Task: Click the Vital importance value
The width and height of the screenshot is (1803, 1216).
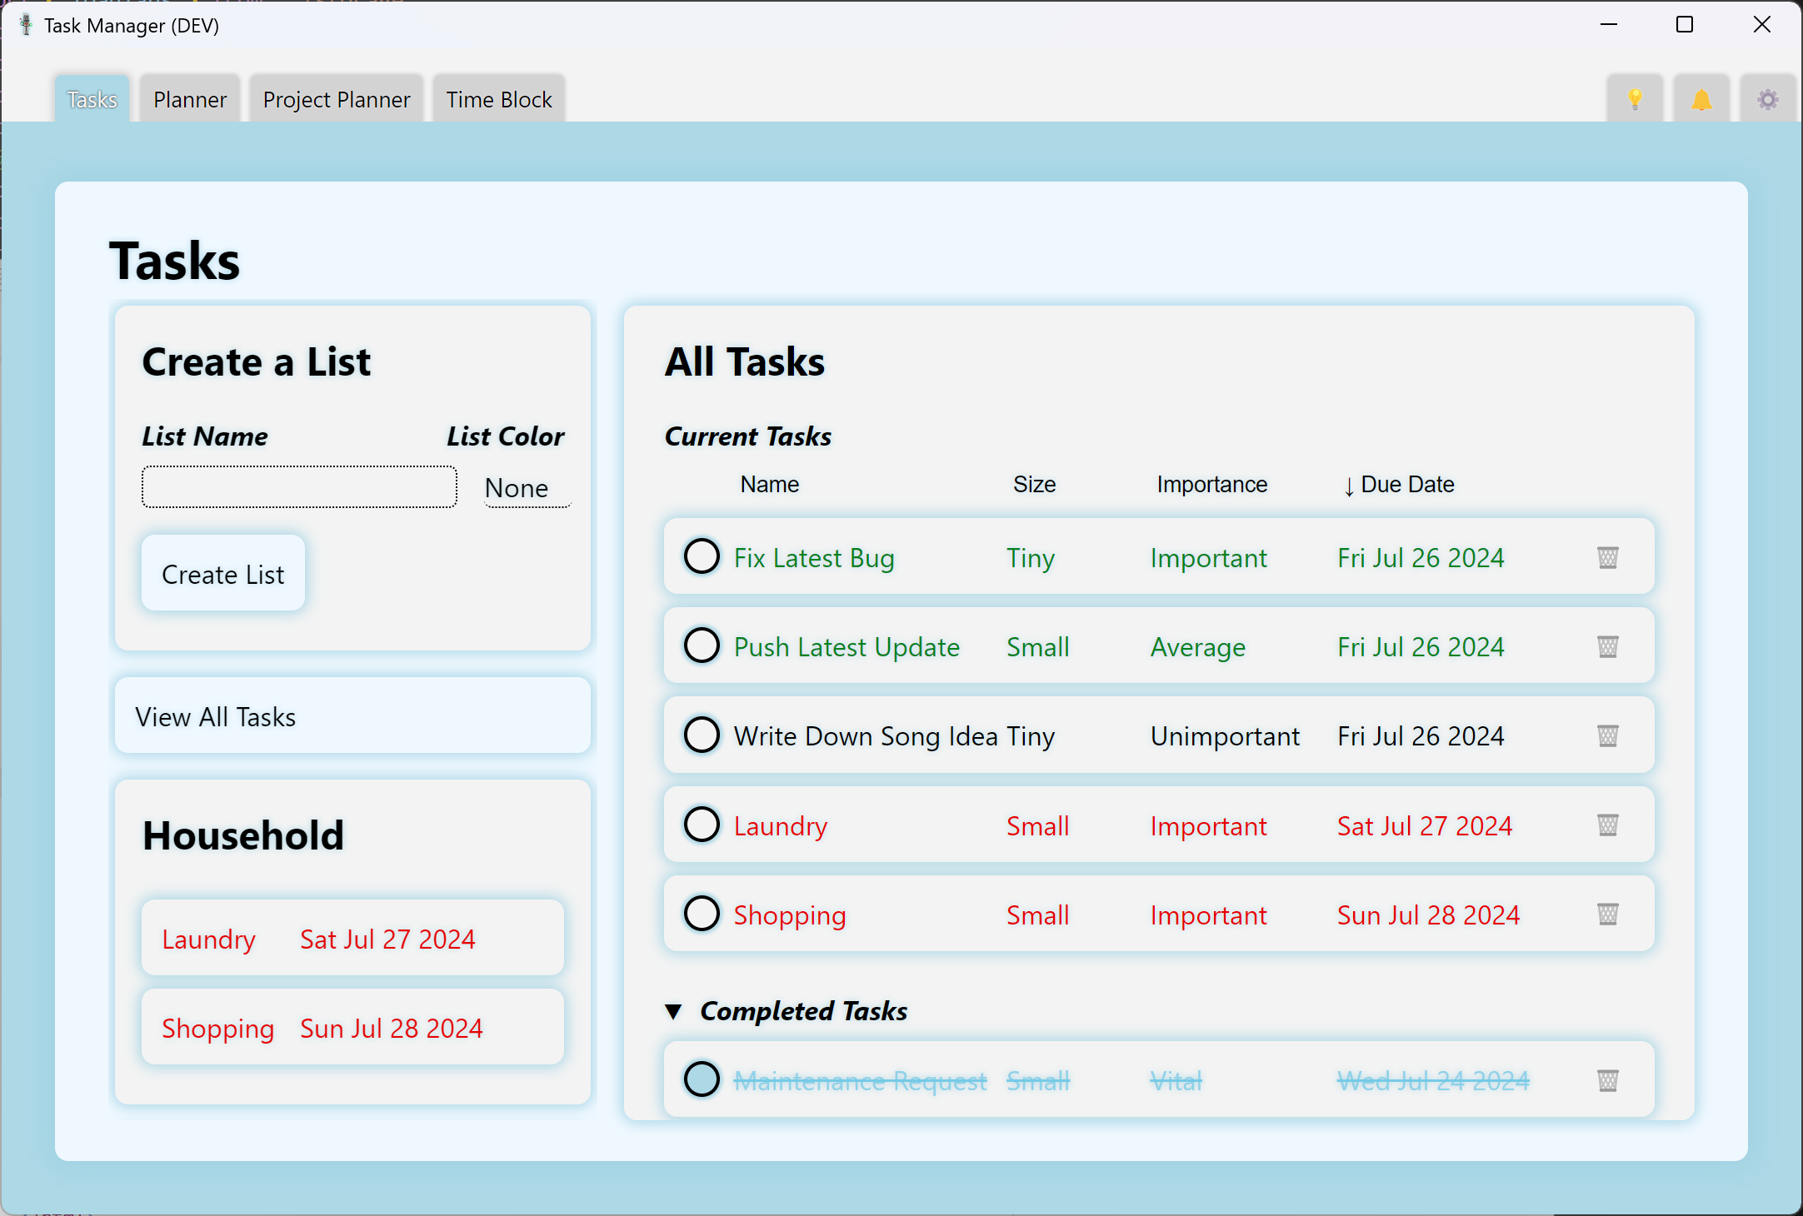Action: pos(1176,1081)
